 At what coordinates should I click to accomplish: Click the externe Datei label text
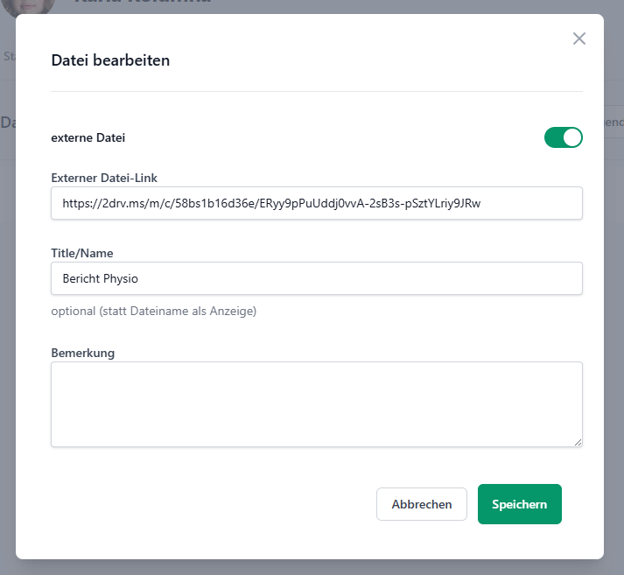pyautogui.click(x=88, y=137)
